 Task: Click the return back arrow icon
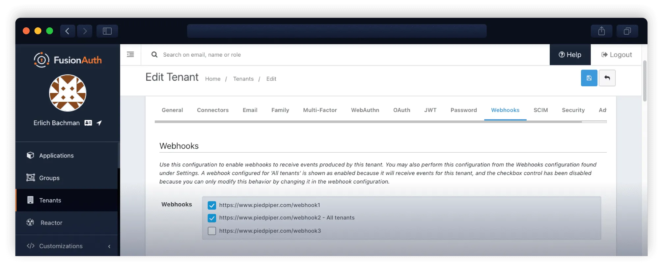pos(607,78)
